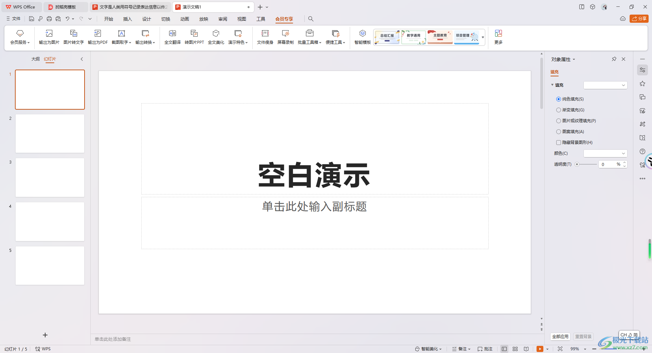Check 隐藏背景图形(H) checkbox

click(558, 143)
